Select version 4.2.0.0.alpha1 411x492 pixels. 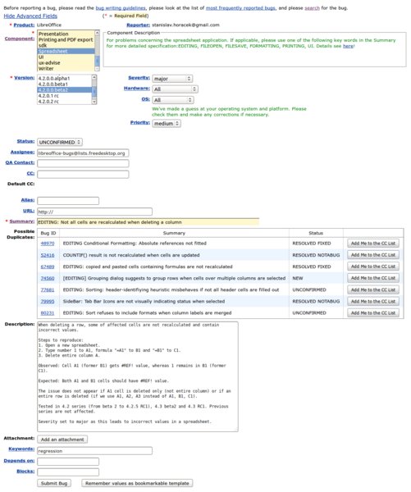click(64, 78)
